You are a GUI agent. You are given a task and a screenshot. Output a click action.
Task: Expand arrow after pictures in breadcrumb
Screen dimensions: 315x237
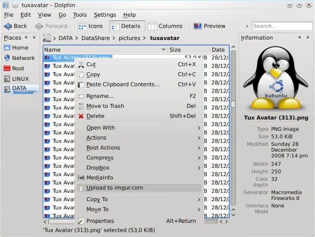[144, 38]
